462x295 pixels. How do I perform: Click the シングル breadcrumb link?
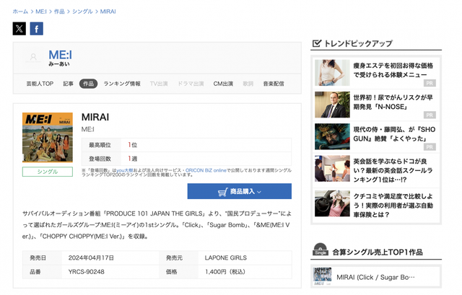[84, 12]
